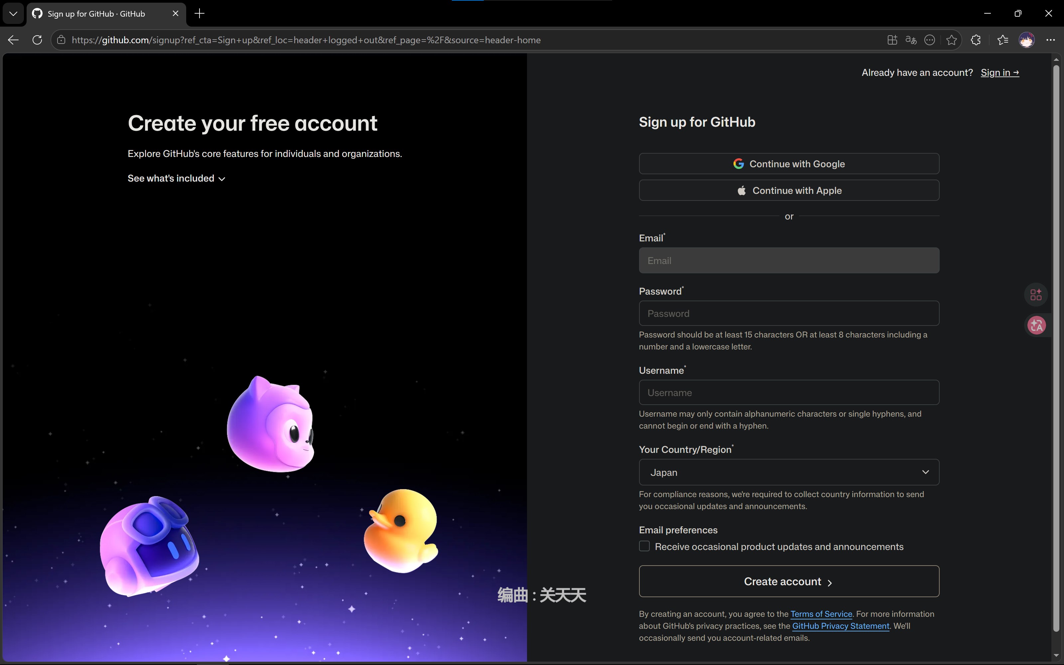Open a new browser tab

click(x=199, y=14)
